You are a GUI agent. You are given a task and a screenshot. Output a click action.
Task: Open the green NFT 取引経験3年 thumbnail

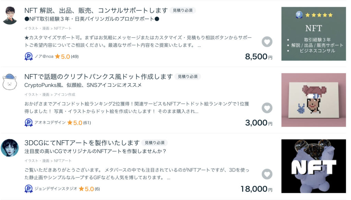[314, 34]
